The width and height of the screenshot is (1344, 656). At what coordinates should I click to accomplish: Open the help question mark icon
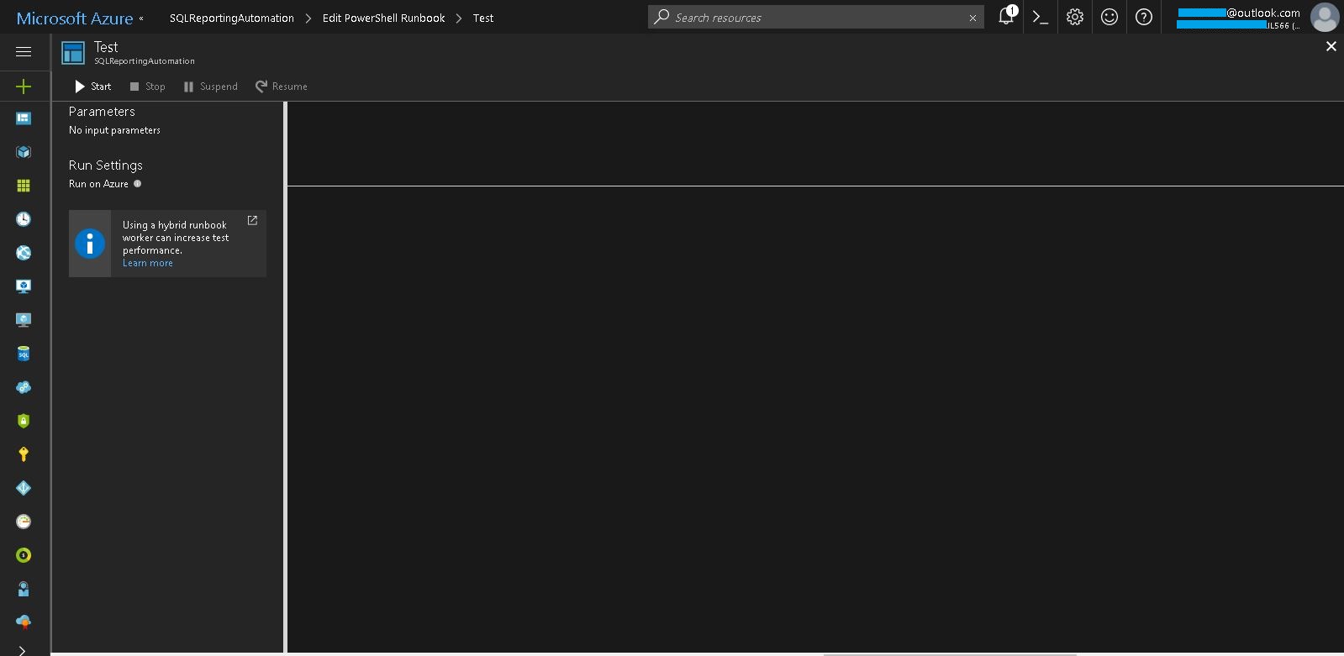click(1144, 17)
